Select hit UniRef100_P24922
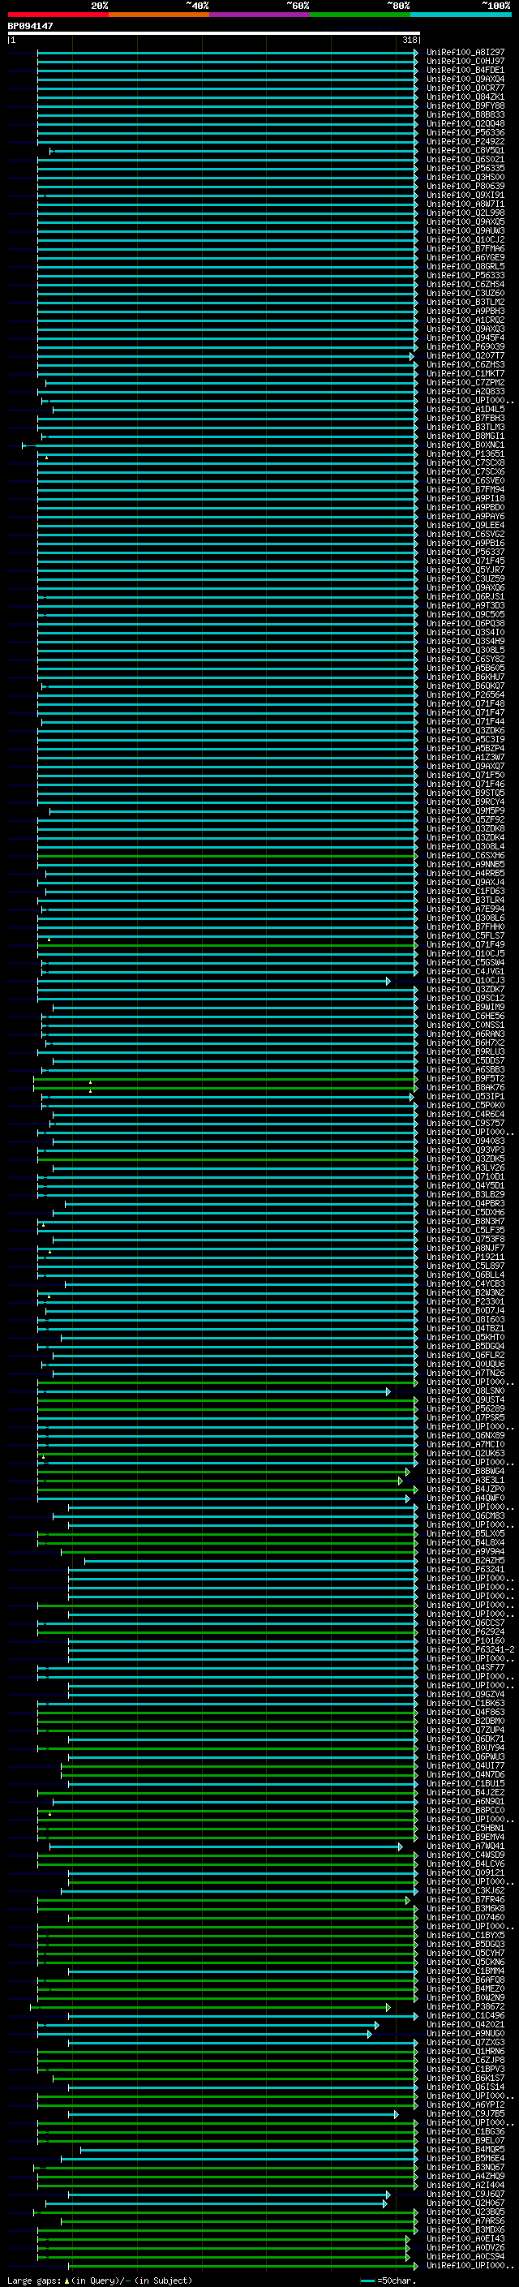The height and width of the screenshot is (2287, 519). (x=465, y=141)
